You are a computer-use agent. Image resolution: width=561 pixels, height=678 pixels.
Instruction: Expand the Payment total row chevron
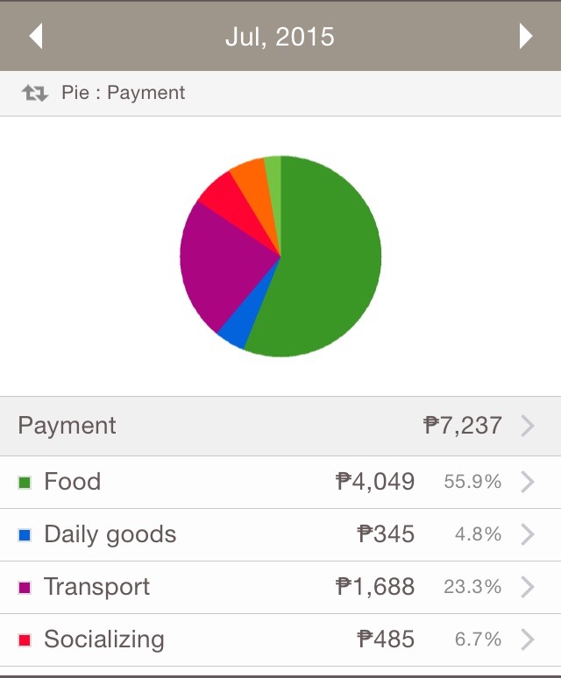[528, 426]
